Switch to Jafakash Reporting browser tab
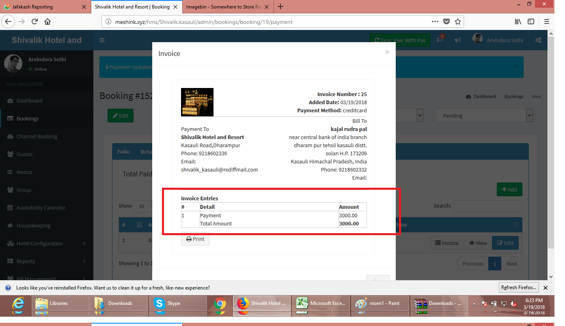 pos(45,7)
